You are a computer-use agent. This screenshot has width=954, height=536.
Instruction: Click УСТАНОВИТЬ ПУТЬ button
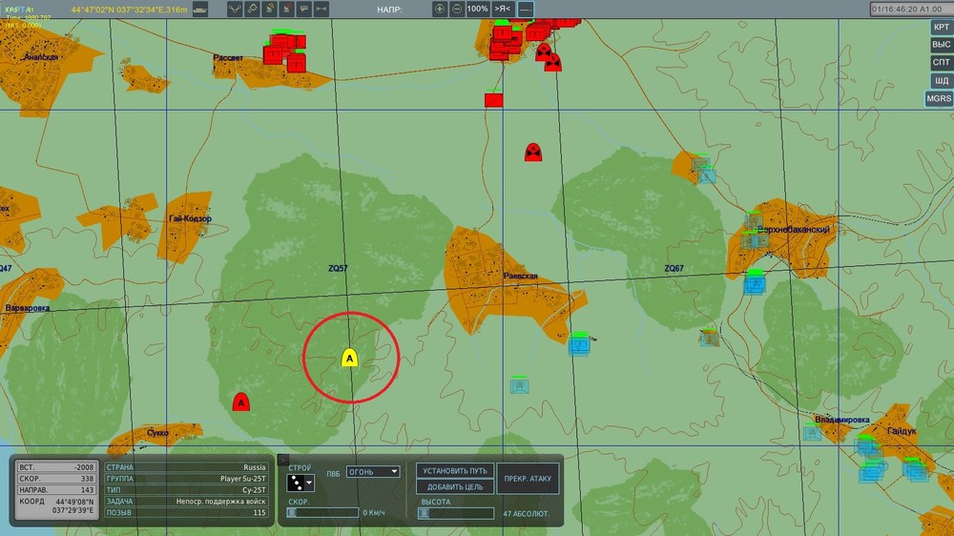tap(454, 471)
